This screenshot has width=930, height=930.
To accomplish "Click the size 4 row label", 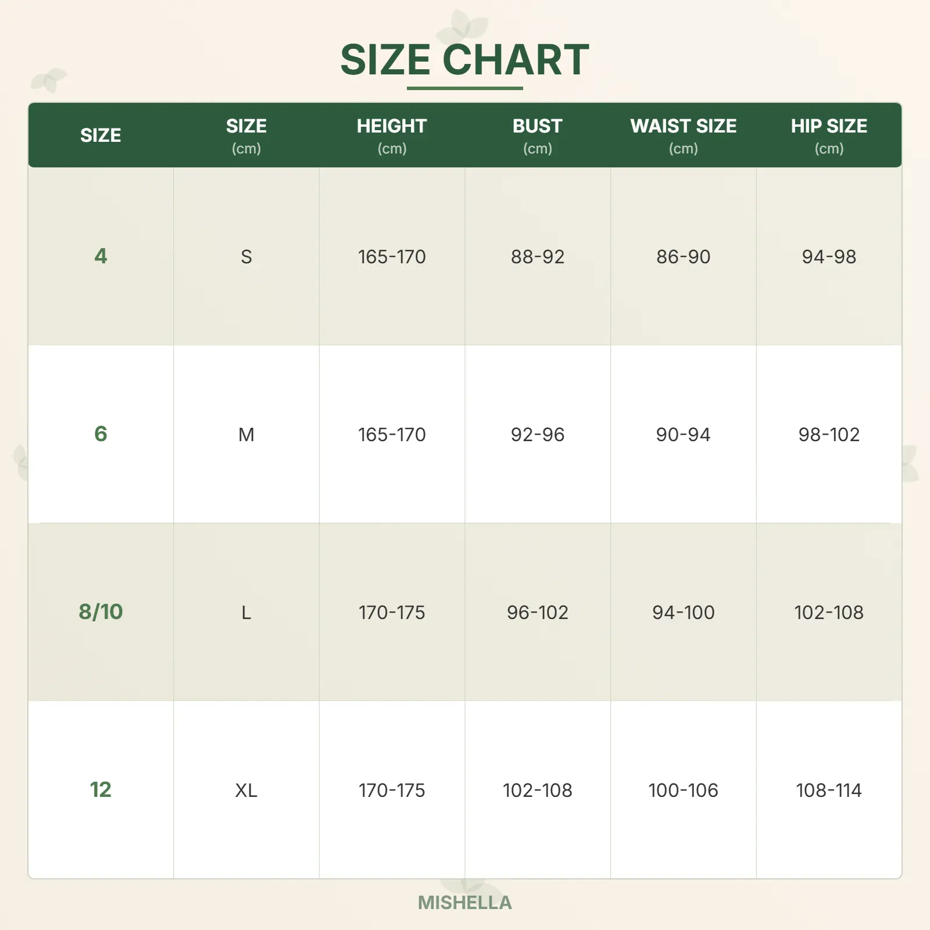I will 101,256.
